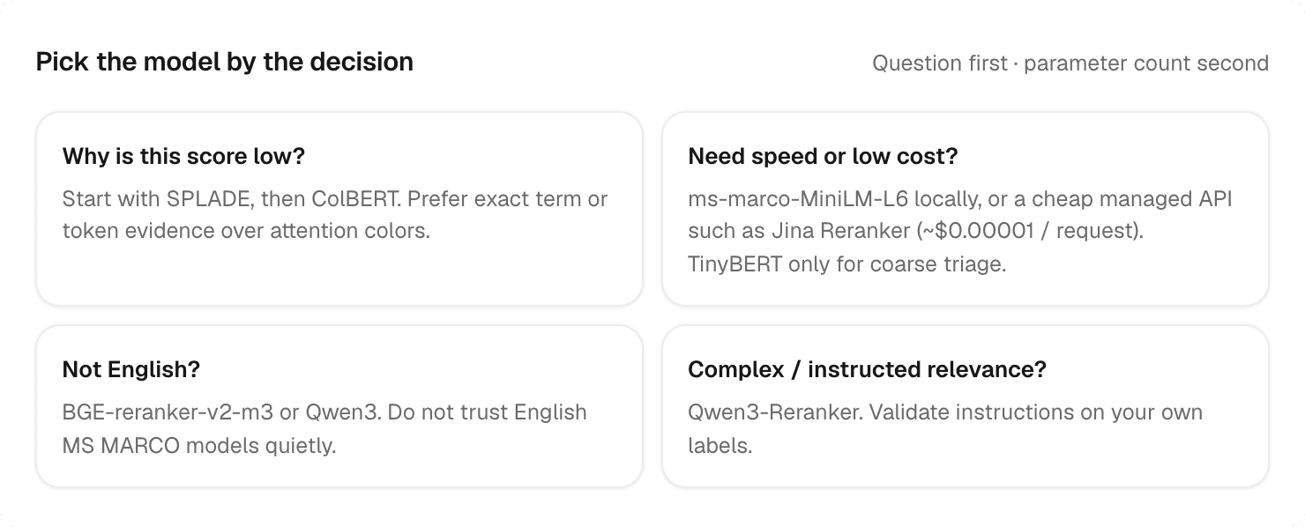The height and width of the screenshot is (527, 1305).
Task: Click the Jina Reranker text
Action: coord(829,233)
